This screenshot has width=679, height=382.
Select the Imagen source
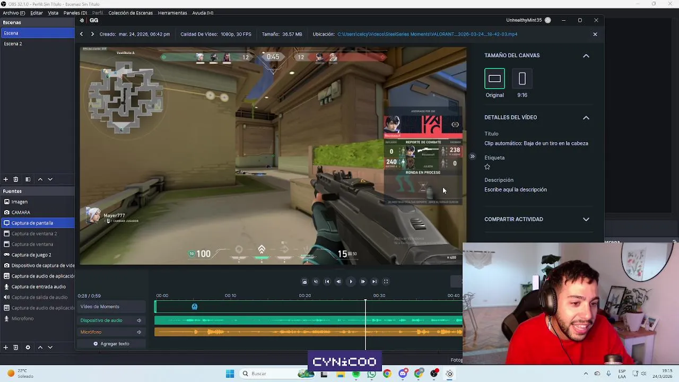(37, 202)
